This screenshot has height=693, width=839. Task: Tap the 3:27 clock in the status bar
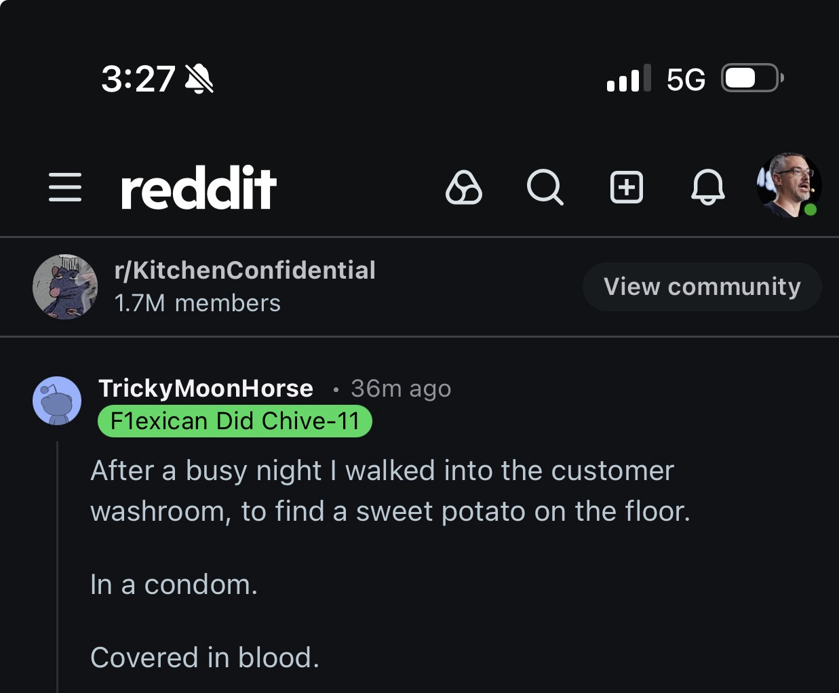point(138,79)
